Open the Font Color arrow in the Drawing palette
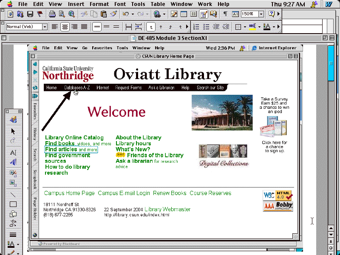Viewport: 340px width, 255px height. coord(18,244)
